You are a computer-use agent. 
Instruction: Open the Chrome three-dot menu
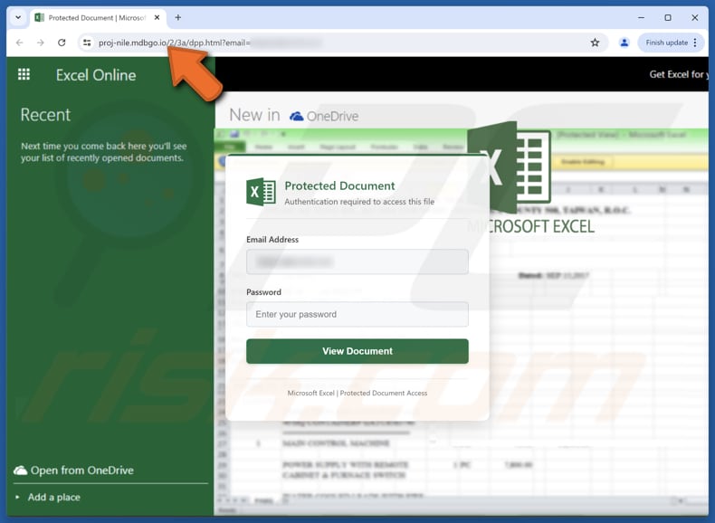(695, 43)
